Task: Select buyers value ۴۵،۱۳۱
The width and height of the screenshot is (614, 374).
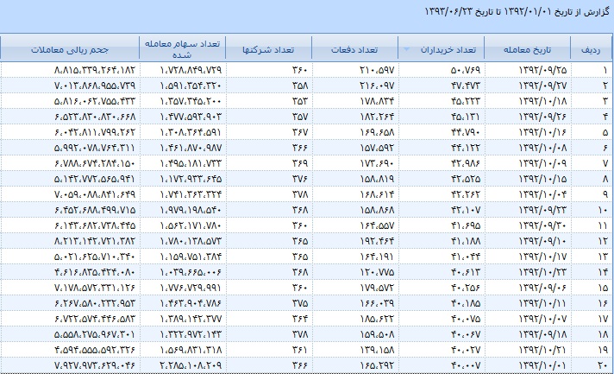Action: coord(465,117)
